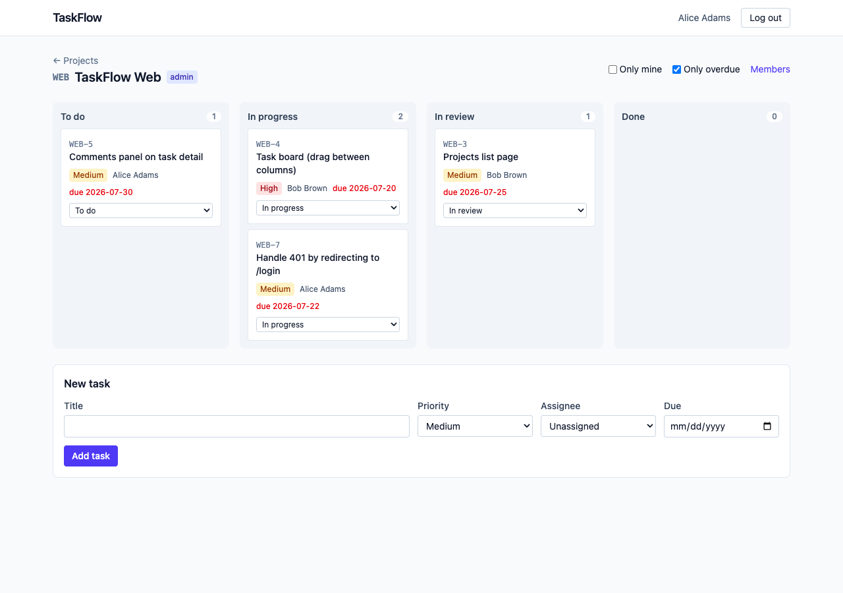This screenshot has height=593, width=843.
Task: Go back via the Projects link
Action: 76,61
